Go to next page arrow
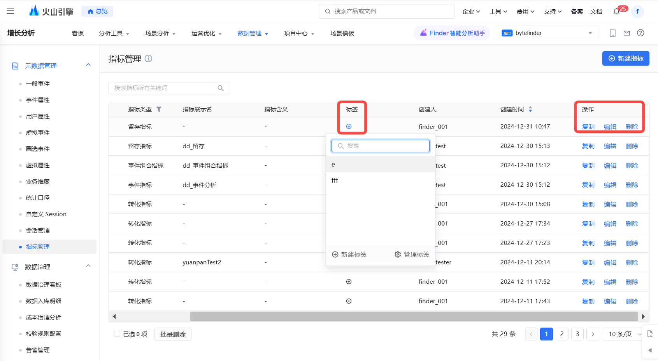Image resolution: width=658 pixels, height=361 pixels. click(593, 334)
